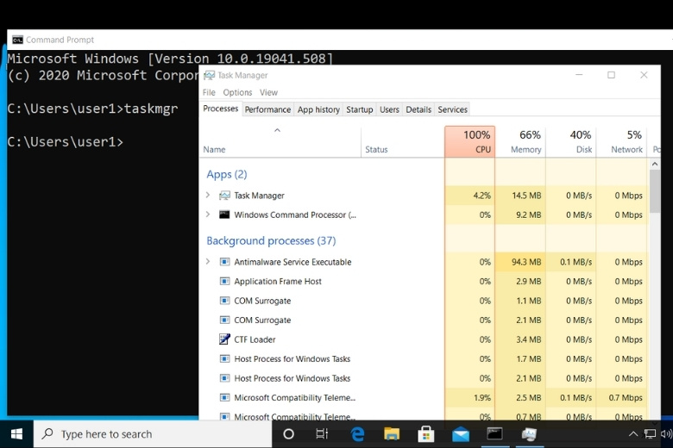Click the Task Manager app row icon
This screenshot has width=673, height=448.
tap(224, 196)
